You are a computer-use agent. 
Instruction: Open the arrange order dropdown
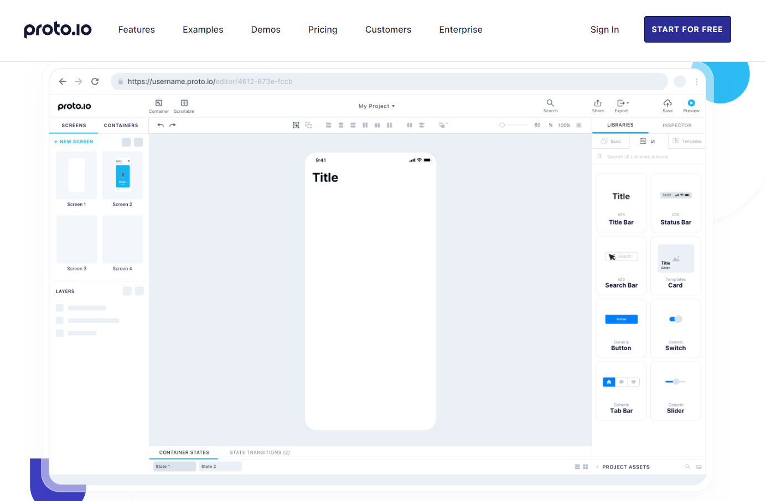pyautogui.click(x=443, y=125)
